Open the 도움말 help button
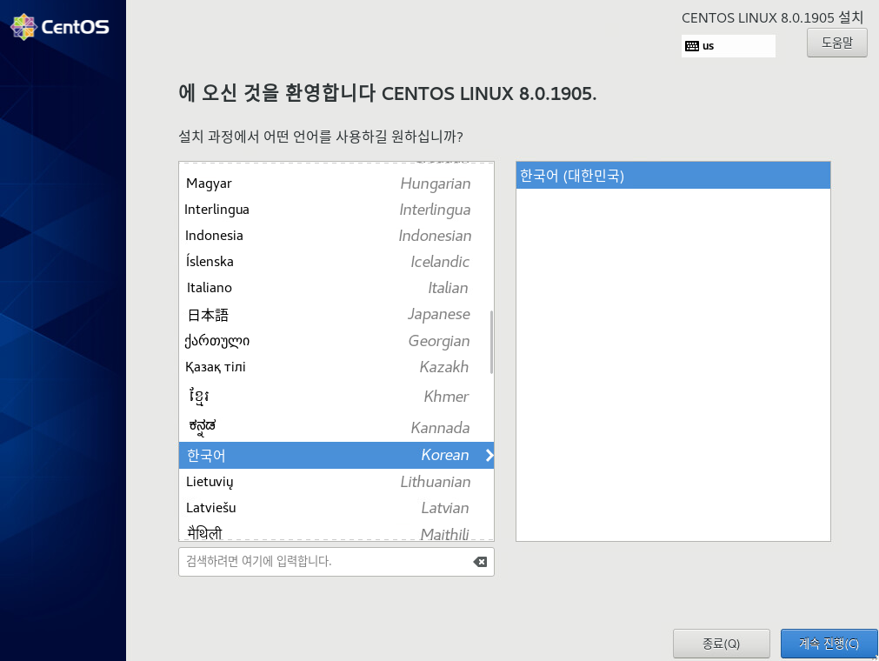The height and width of the screenshot is (661, 879). tap(837, 43)
